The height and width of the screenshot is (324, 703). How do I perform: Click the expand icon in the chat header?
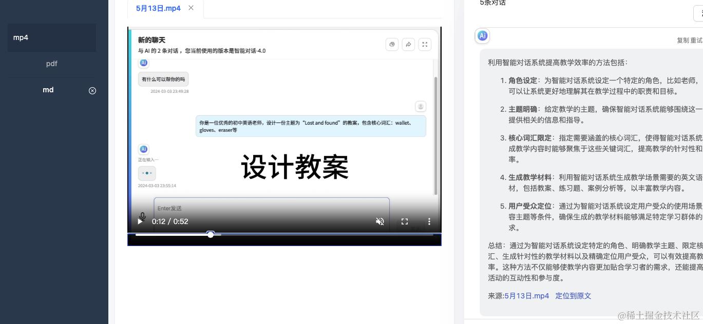[x=425, y=45]
